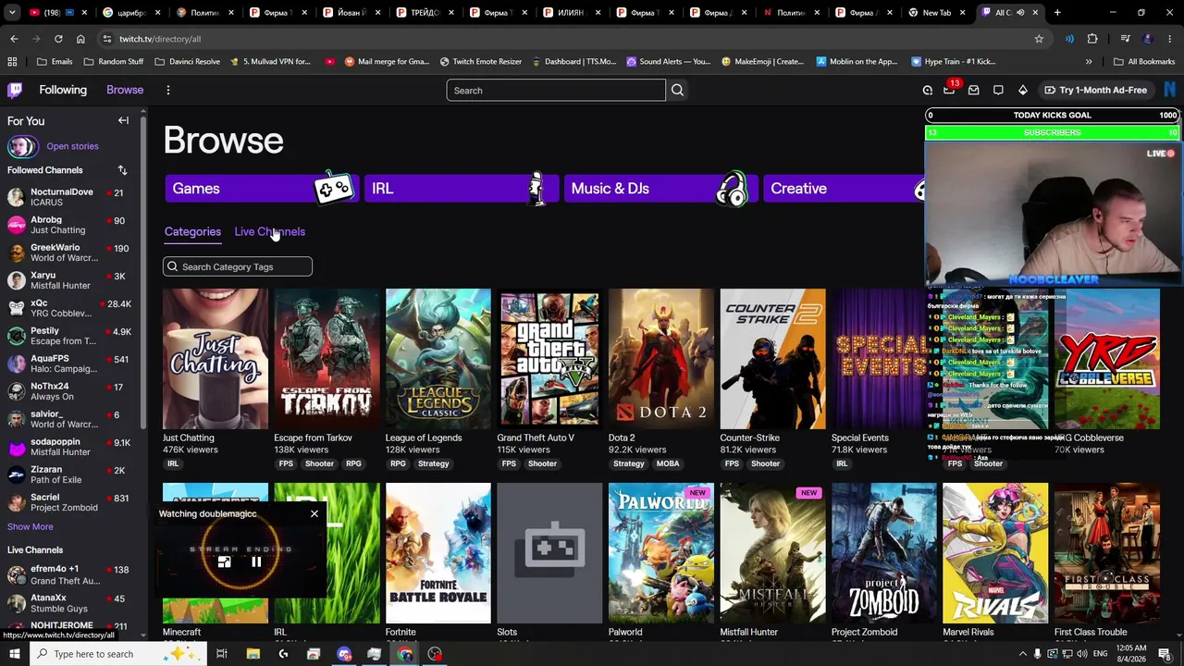Close the Watching doublemagicc mini player
The width and height of the screenshot is (1184, 666).
click(314, 513)
